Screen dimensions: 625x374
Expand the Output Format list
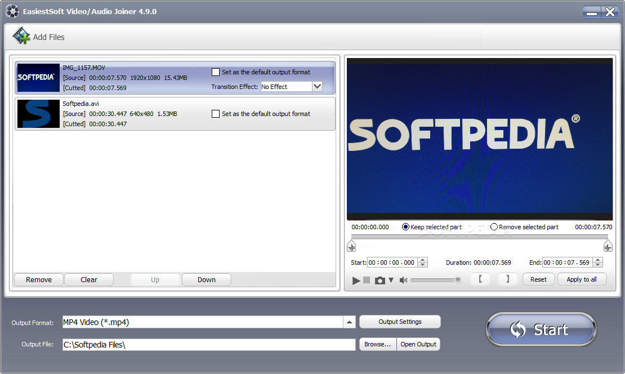click(x=349, y=322)
